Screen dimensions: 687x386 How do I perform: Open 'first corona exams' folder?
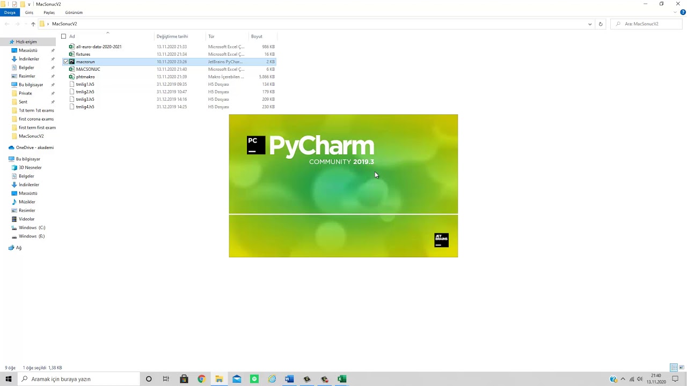[36, 119]
